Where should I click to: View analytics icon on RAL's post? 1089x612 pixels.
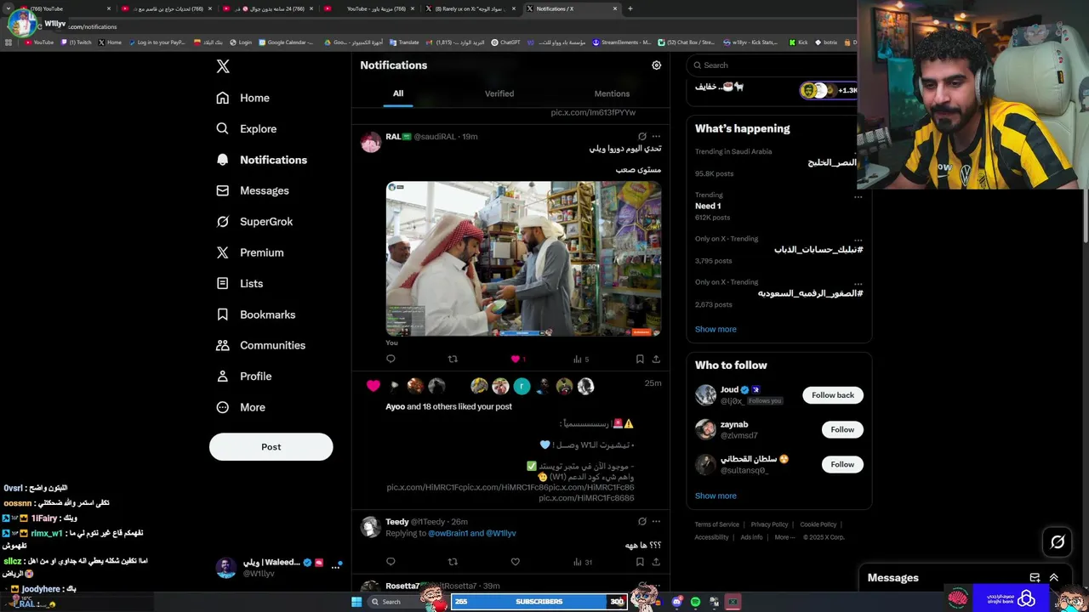click(578, 359)
